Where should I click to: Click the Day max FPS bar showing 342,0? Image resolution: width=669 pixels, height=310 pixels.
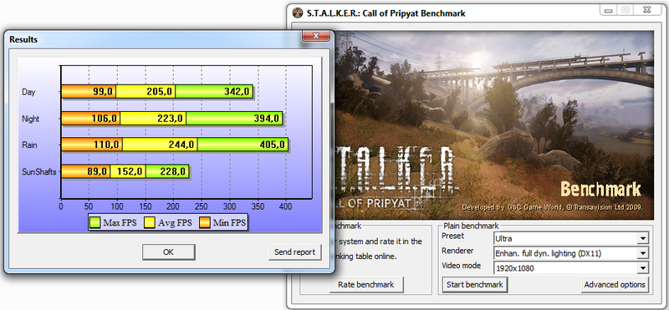coord(214,92)
